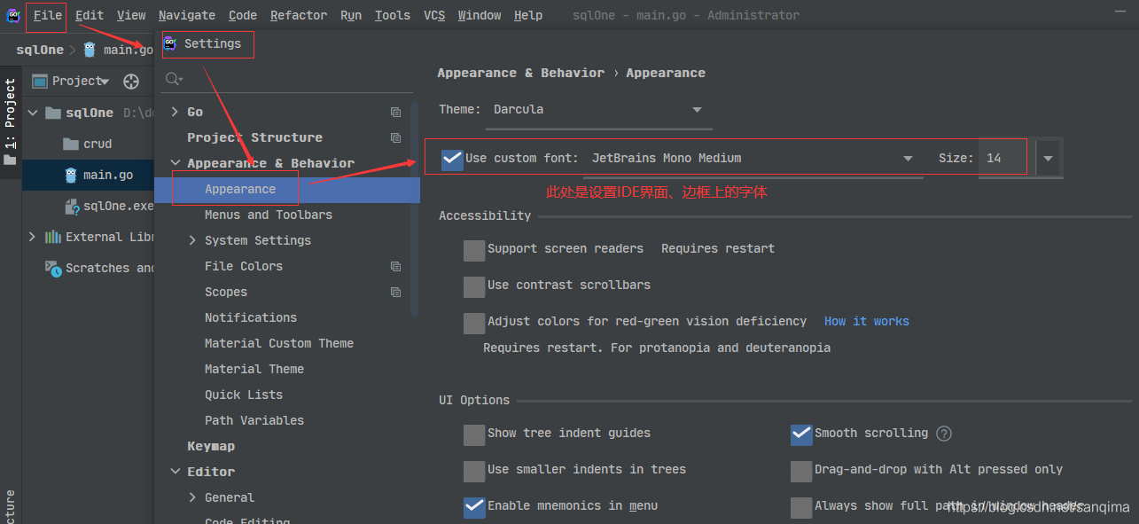
Task: Enable red-green vision deficiency color adjustment
Action: 474,323
